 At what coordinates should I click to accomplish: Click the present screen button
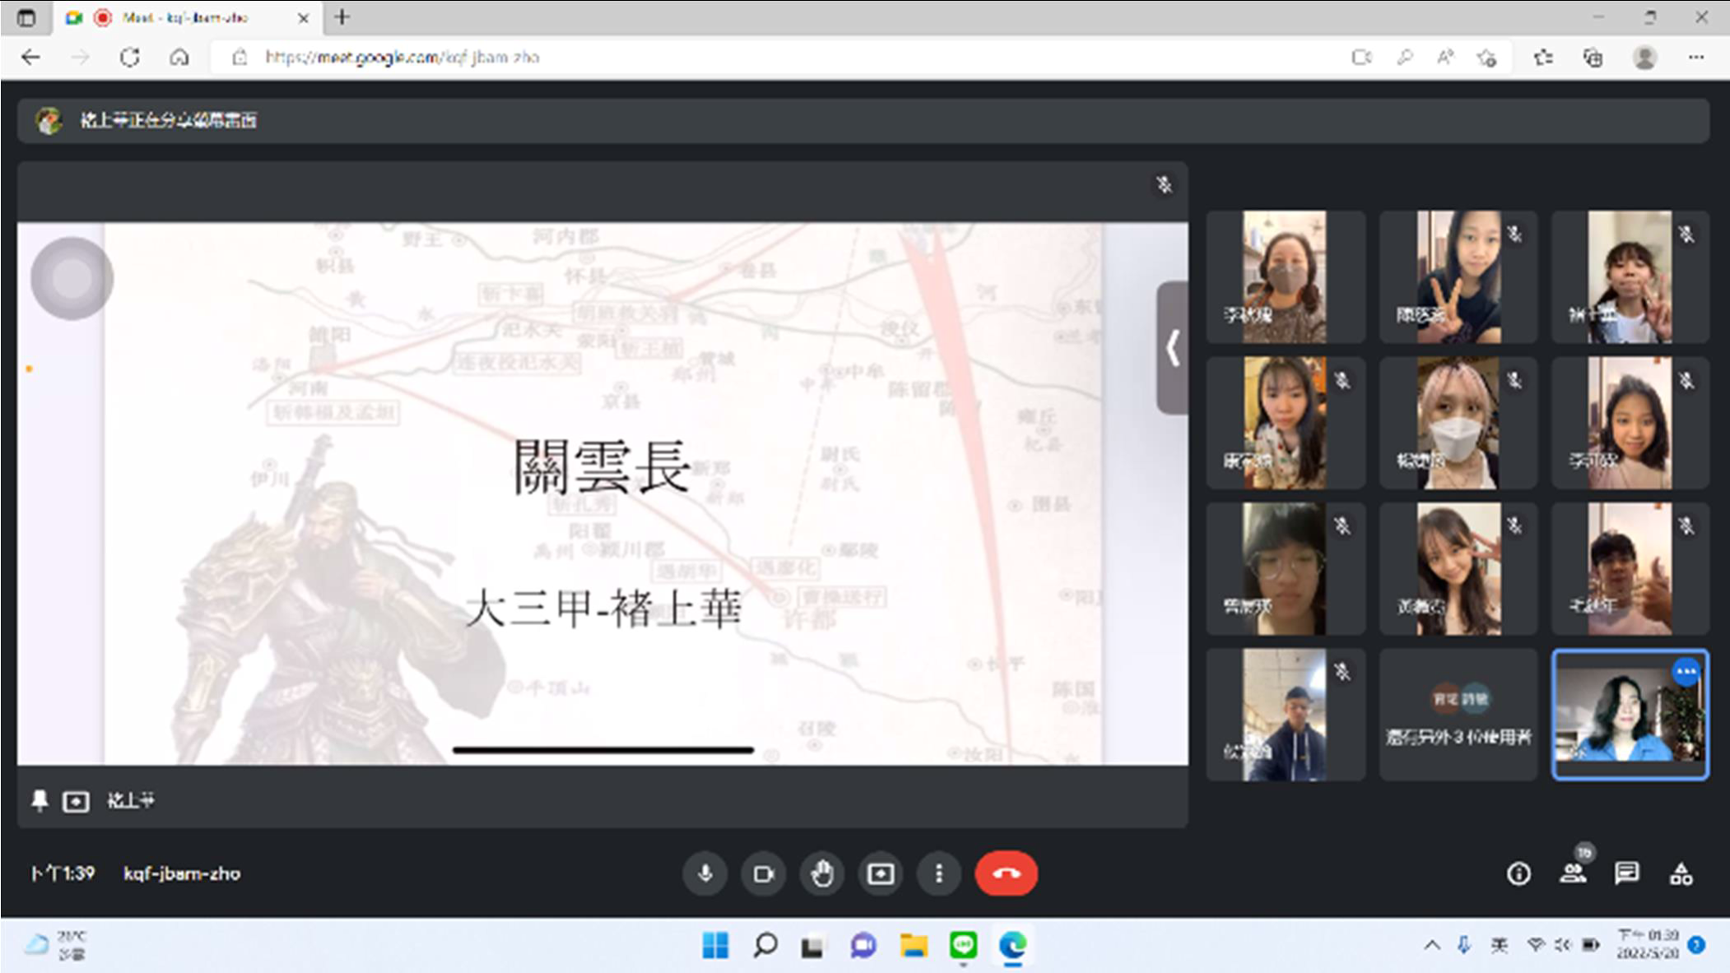880,873
